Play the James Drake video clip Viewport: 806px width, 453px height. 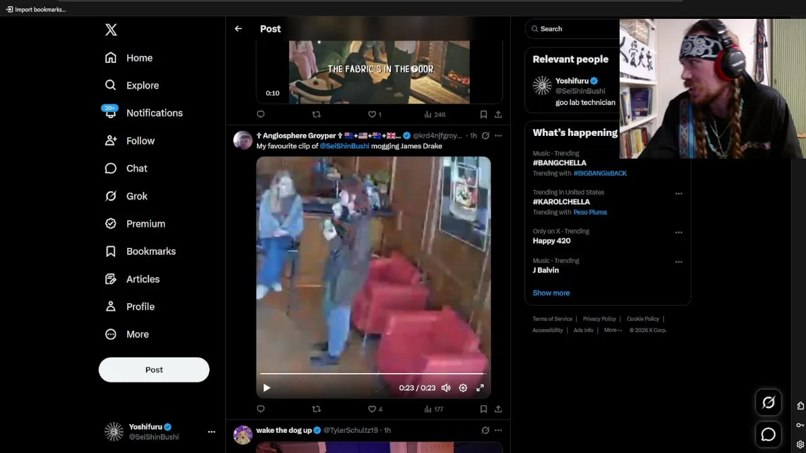pyautogui.click(x=266, y=388)
